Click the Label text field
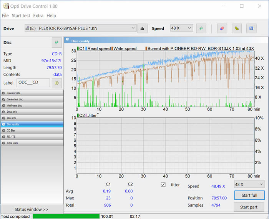This screenshot has height=219, width=269. (33, 83)
